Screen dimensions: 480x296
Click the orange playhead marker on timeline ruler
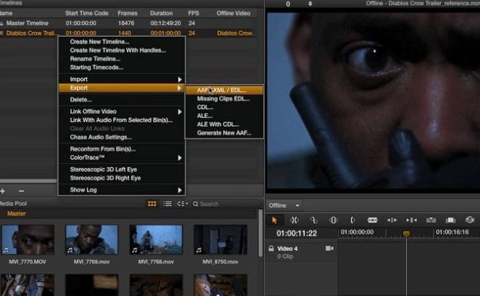coord(406,234)
